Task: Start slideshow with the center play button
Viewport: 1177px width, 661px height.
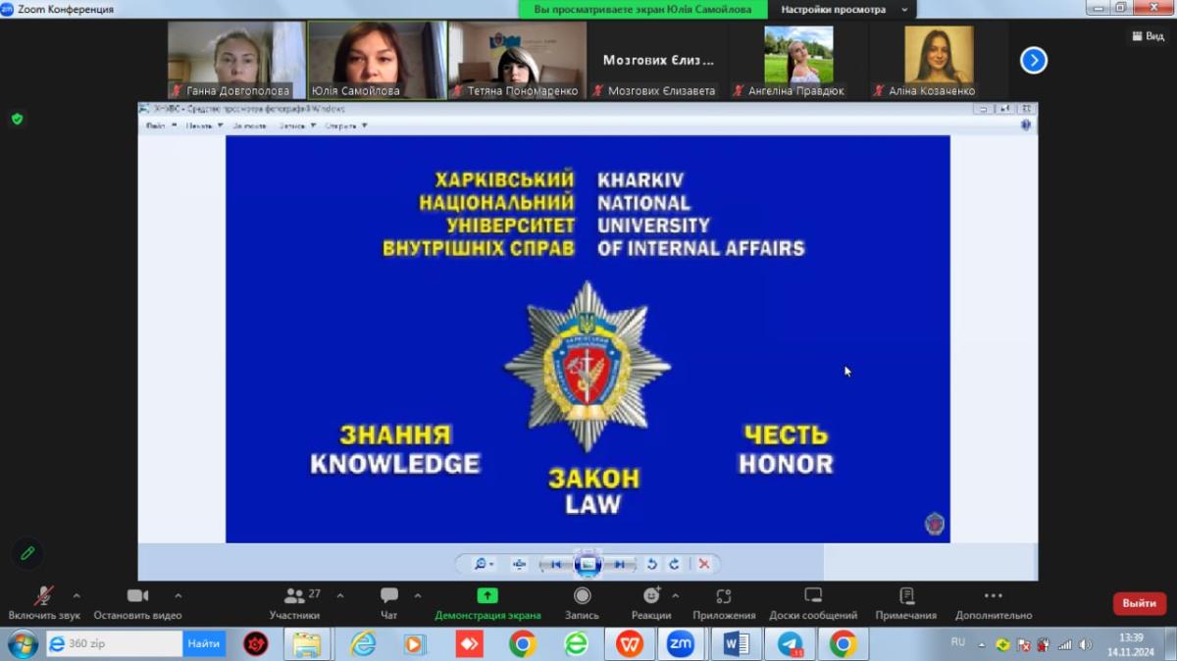Action: point(588,564)
